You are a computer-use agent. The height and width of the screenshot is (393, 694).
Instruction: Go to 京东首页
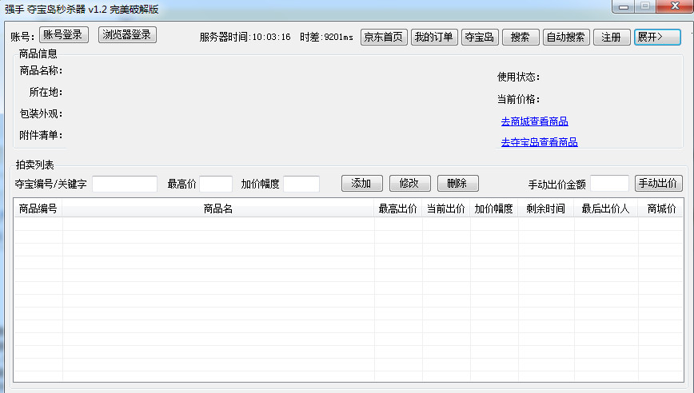(x=384, y=37)
